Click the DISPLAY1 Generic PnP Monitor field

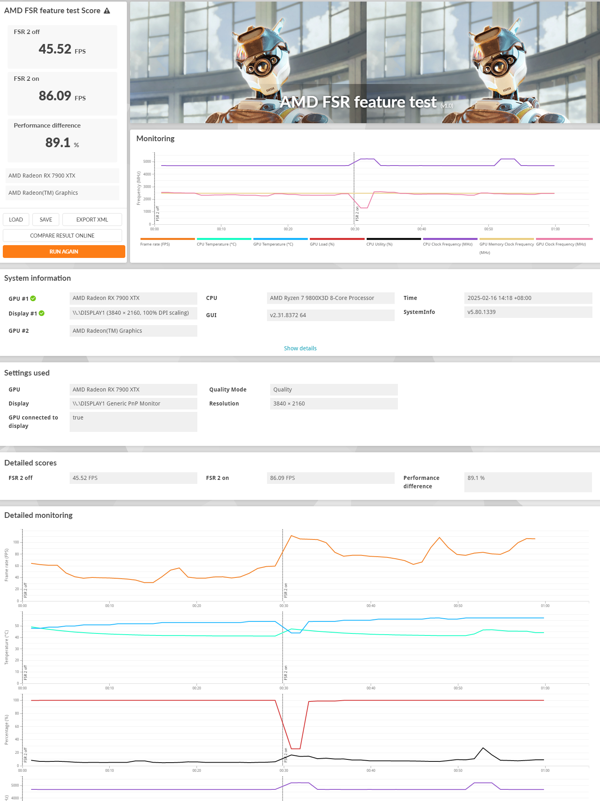click(x=133, y=403)
